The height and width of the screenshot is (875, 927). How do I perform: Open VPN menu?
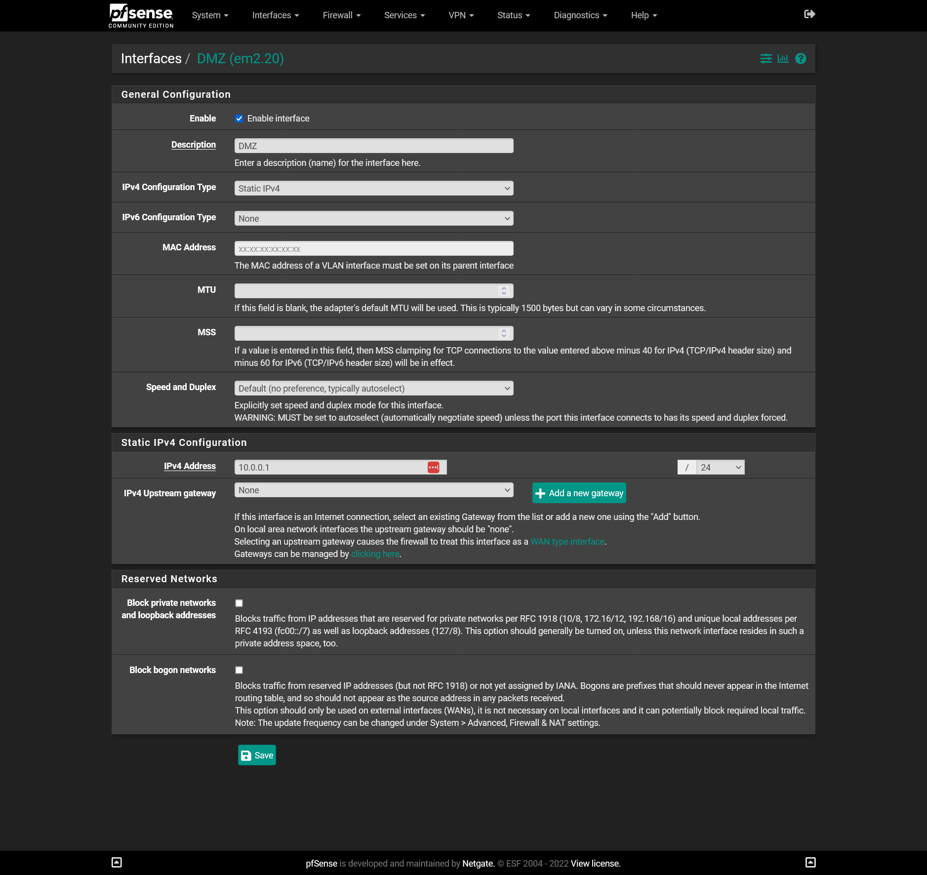click(x=461, y=15)
